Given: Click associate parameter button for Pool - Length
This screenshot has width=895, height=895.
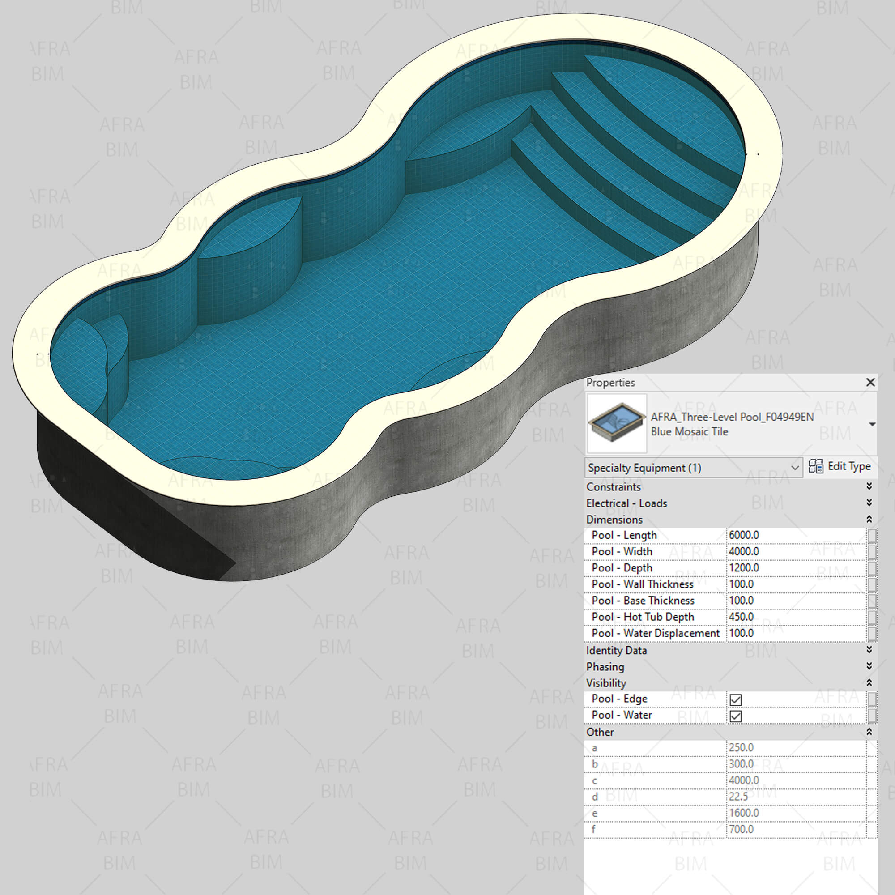Looking at the screenshot, I should (x=872, y=536).
